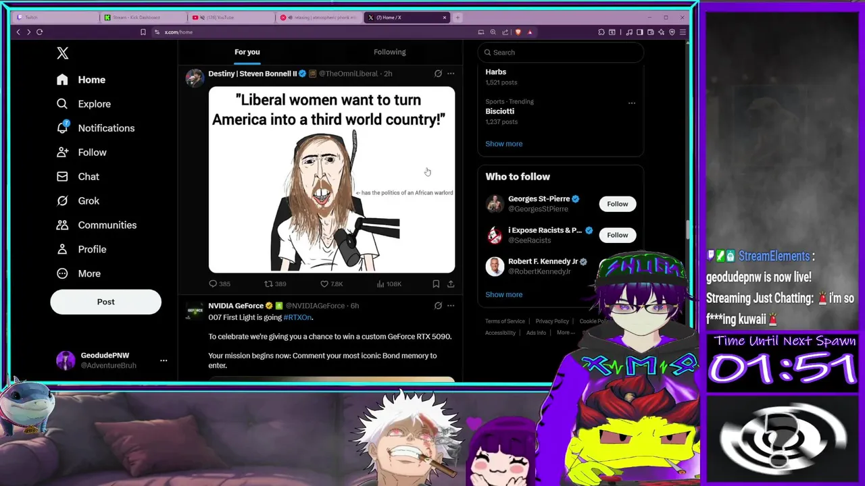Open the Liberal women meme image
Screen dimensions: 865x486
332,180
